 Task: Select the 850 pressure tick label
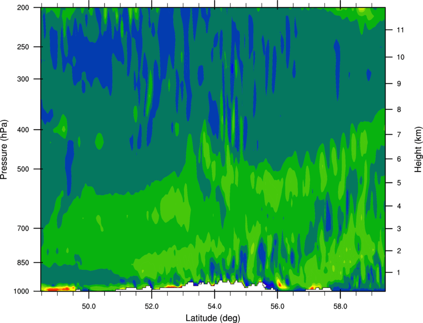tap(23, 262)
